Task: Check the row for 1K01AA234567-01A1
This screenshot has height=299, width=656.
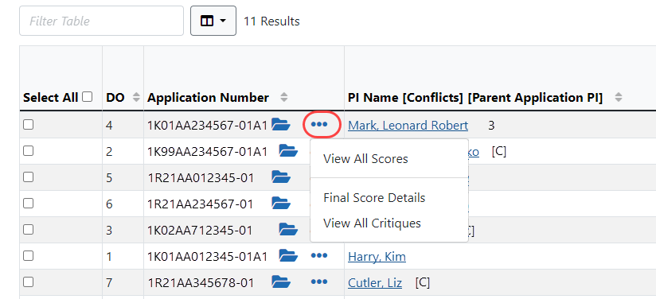Action: [28, 125]
